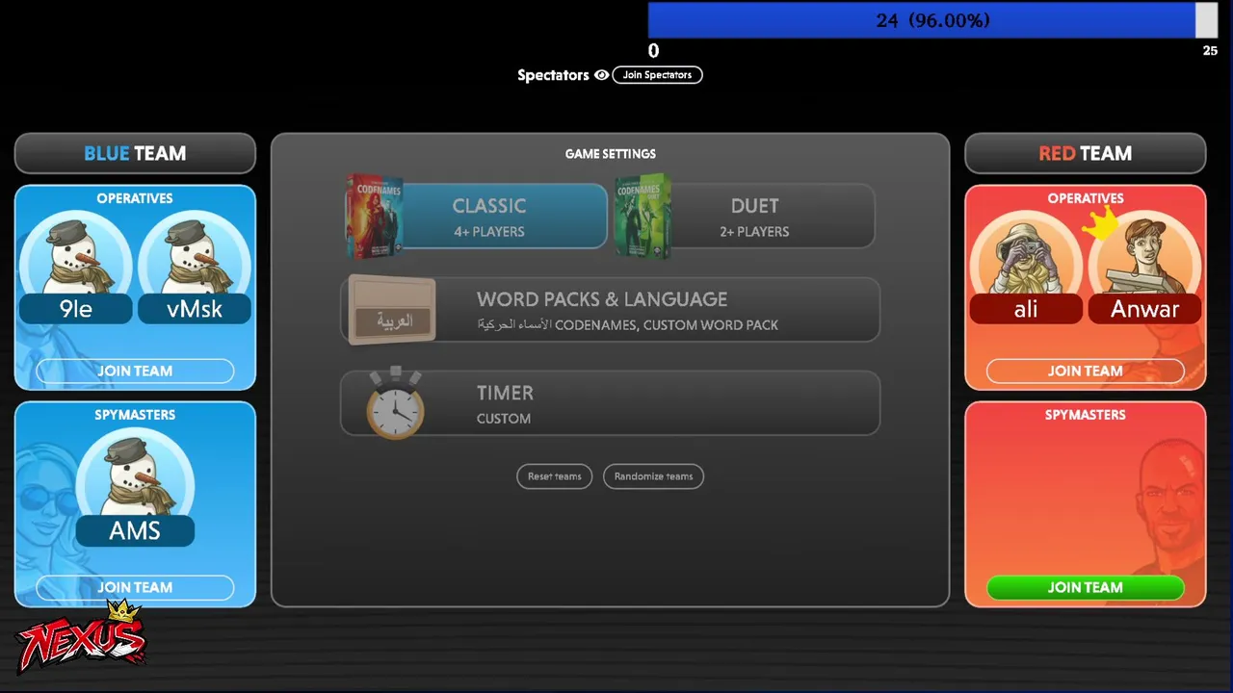
Task: Click the Randomize teams button
Action: click(653, 476)
